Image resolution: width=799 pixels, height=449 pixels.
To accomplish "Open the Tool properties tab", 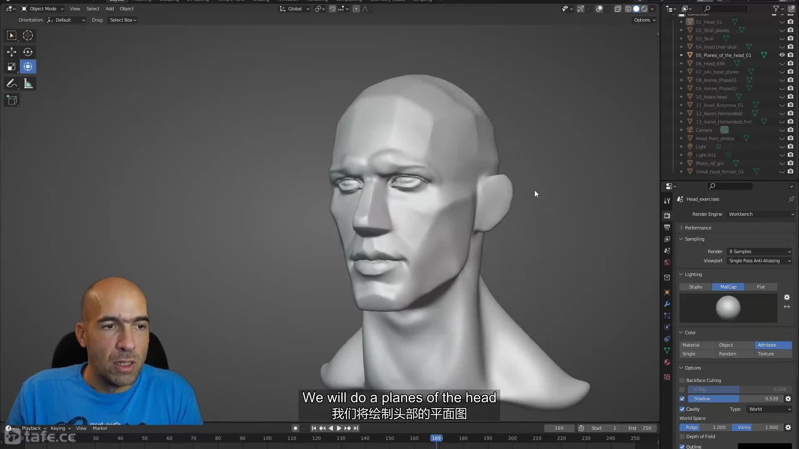I will [x=667, y=201].
